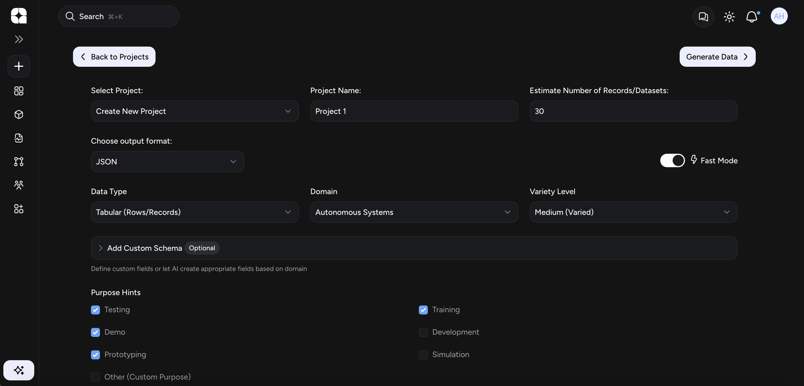Viewport: 804px width, 386px height.
Task: Uncheck the Testing purpose hint
Action: coord(95,310)
